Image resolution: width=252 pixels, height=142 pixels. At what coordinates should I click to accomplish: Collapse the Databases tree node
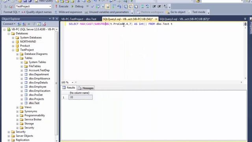point(9,34)
